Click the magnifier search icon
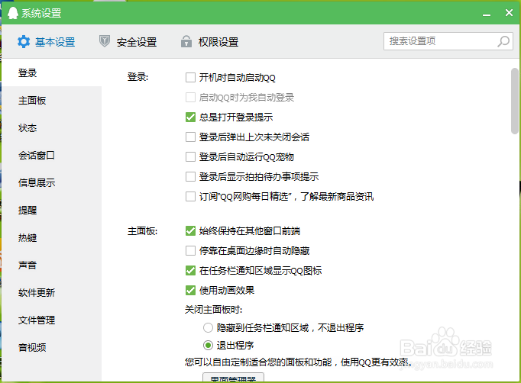Screen dimensions: 521x383 [x=503, y=41]
